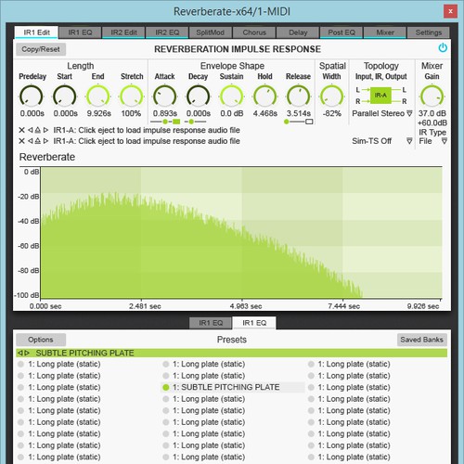Click the Predelay value 0.000s
The image size is (464, 464).
pos(32,113)
